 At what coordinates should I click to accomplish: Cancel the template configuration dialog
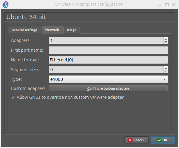click(x=137, y=140)
